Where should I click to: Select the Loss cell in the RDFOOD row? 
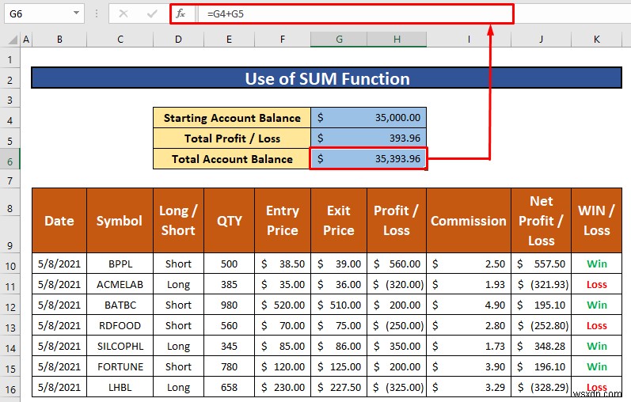597,325
